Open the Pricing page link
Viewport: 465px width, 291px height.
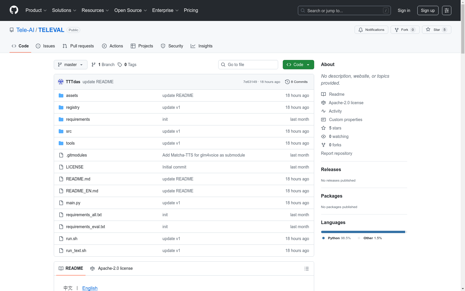click(x=191, y=10)
